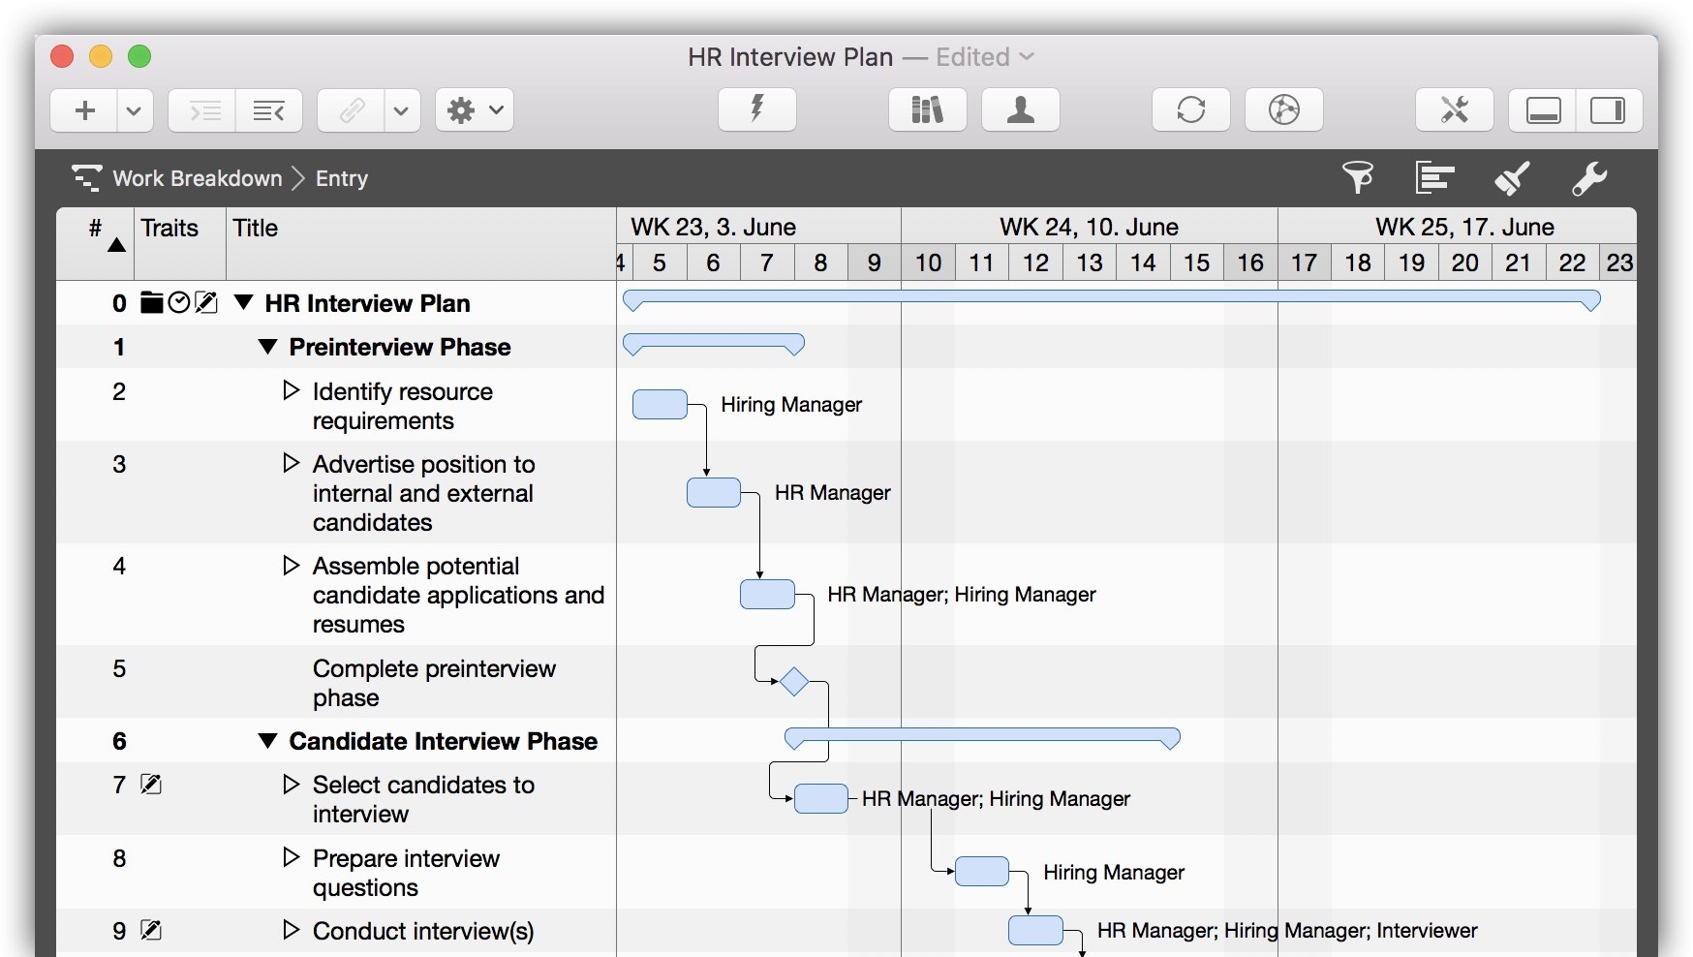Viewport: 1693px width, 957px height.
Task: Toggle the bottom panel visibility
Action: (1543, 110)
